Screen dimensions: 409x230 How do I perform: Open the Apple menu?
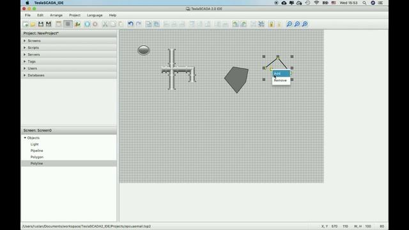(x=27, y=3)
